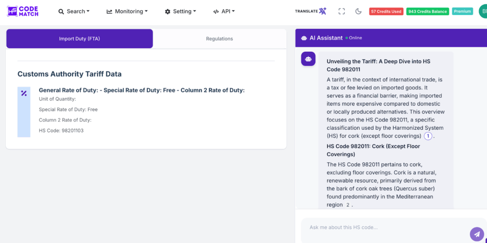
Task: Select the Import Duty (FTA) tab
Action: pos(79,39)
